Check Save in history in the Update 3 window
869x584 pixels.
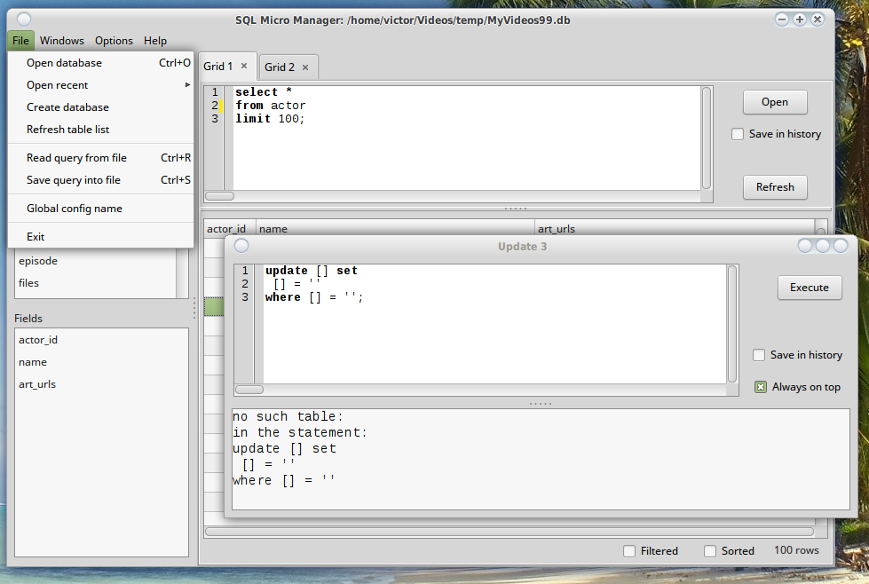coord(760,355)
